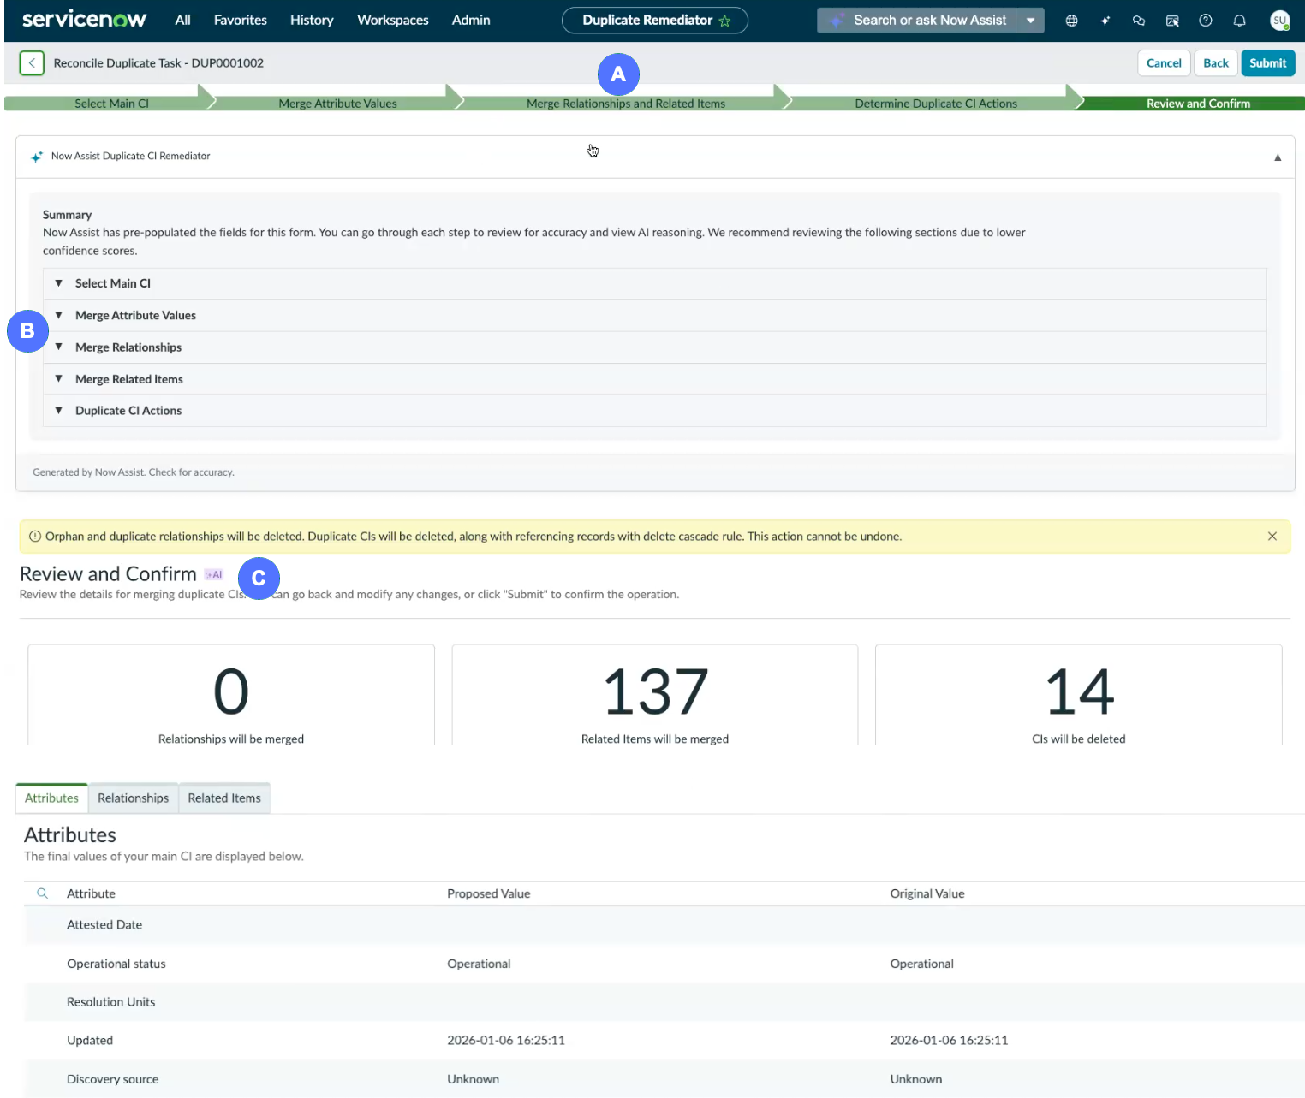The image size is (1305, 1098).
Task: Dismiss the yellow warning banner with the X
Action: (1272, 537)
